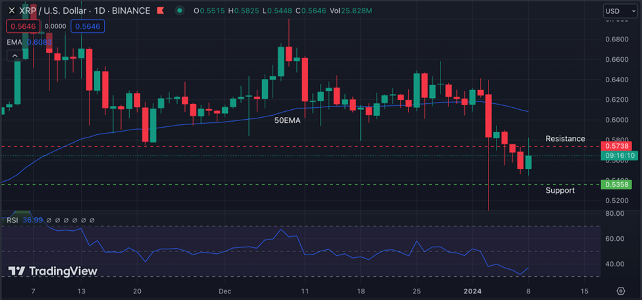Click the 0.6200 price axis label
Image resolution: width=642 pixels, height=300 pixels.
(616, 99)
